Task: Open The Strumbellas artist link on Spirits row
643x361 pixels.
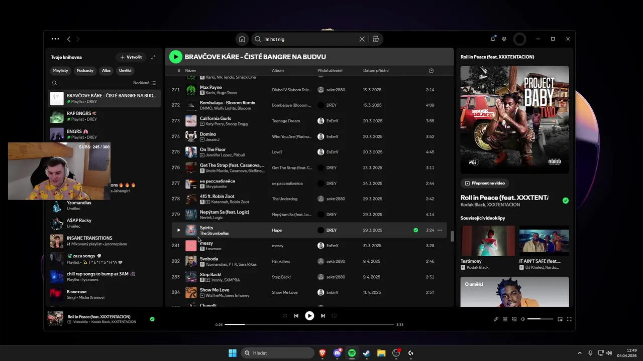Action: [x=214, y=233]
